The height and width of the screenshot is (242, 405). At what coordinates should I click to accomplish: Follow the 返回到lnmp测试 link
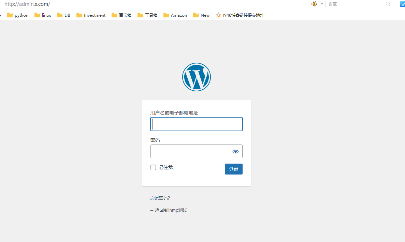coord(169,210)
